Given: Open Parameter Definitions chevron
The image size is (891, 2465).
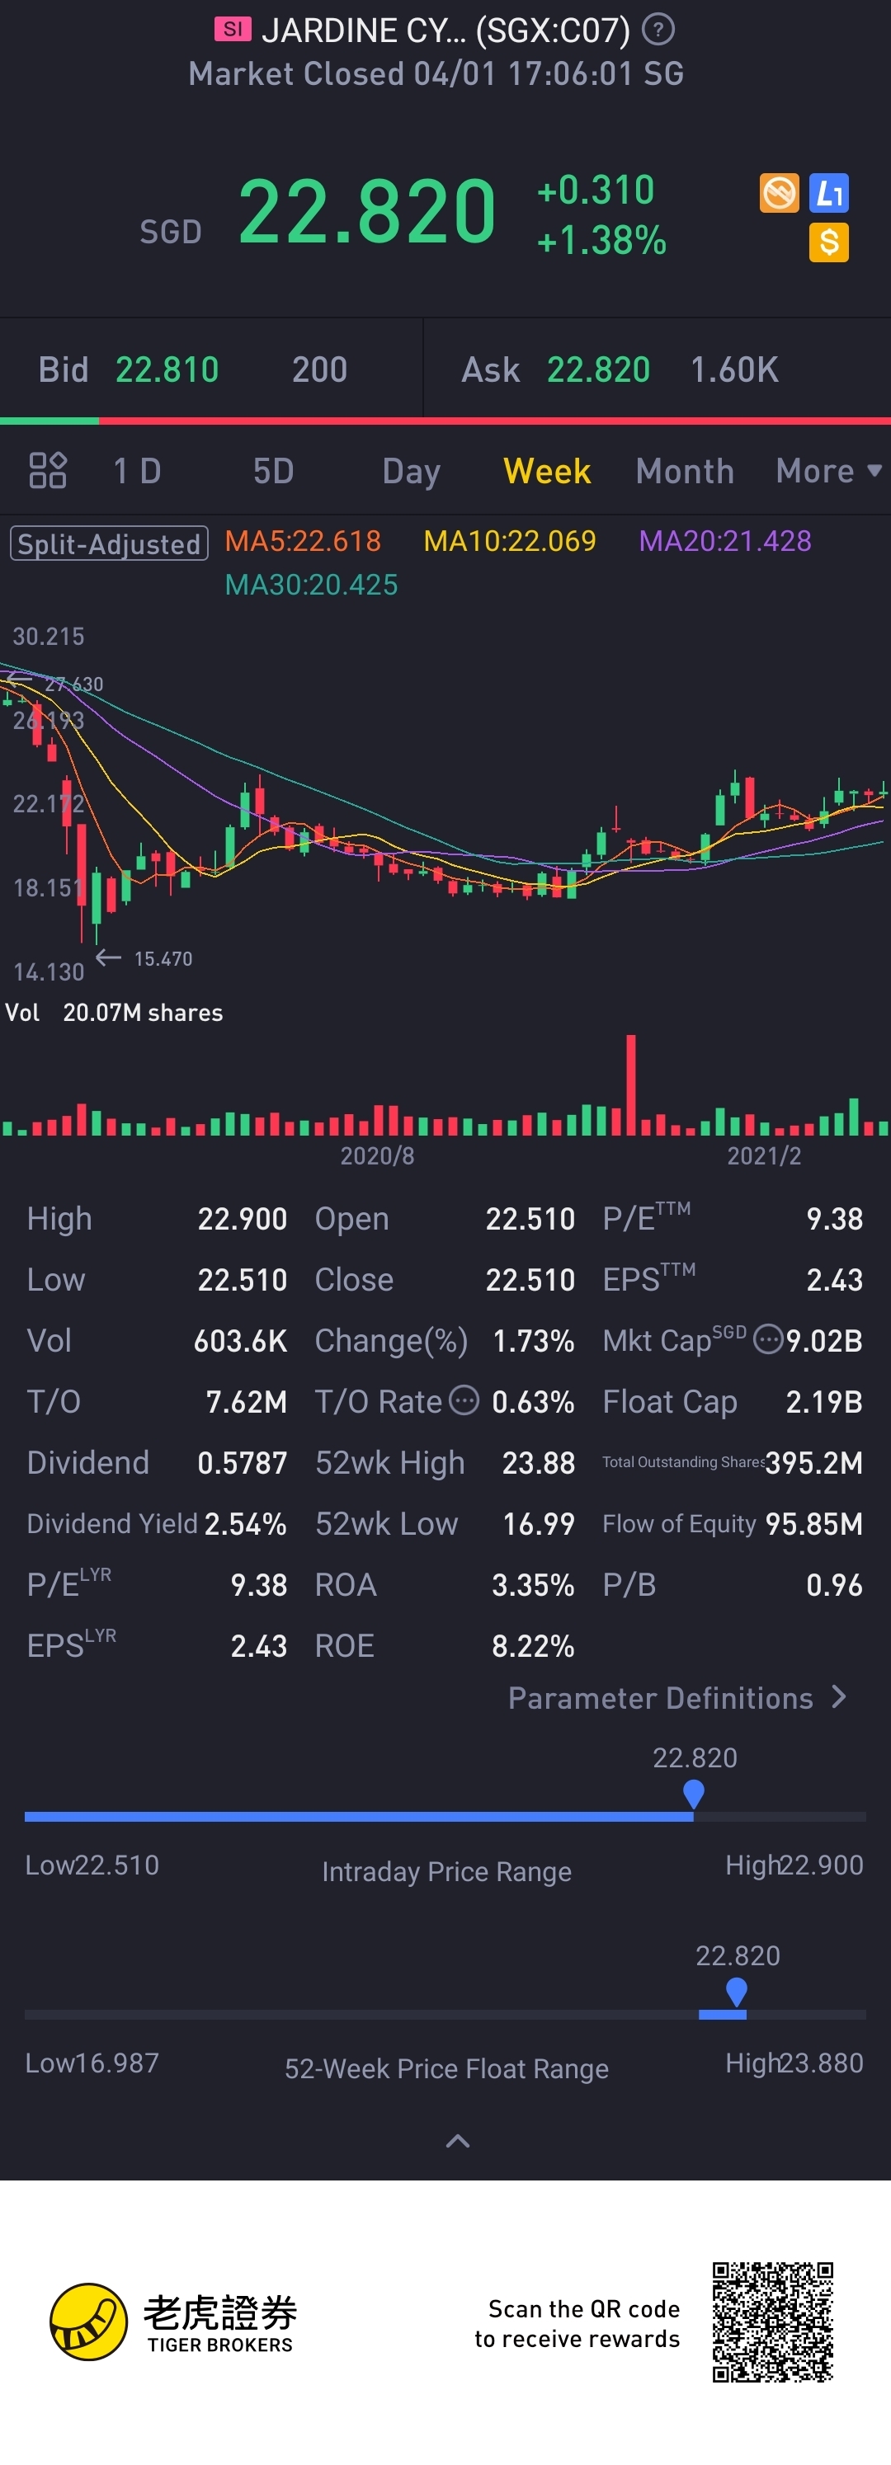Looking at the screenshot, I should (x=839, y=1696).
